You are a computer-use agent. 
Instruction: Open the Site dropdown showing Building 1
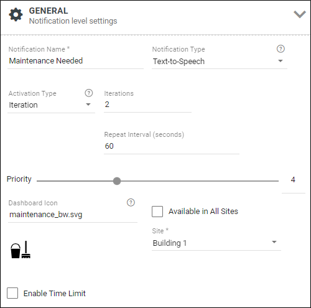click(x=216, y=243)
